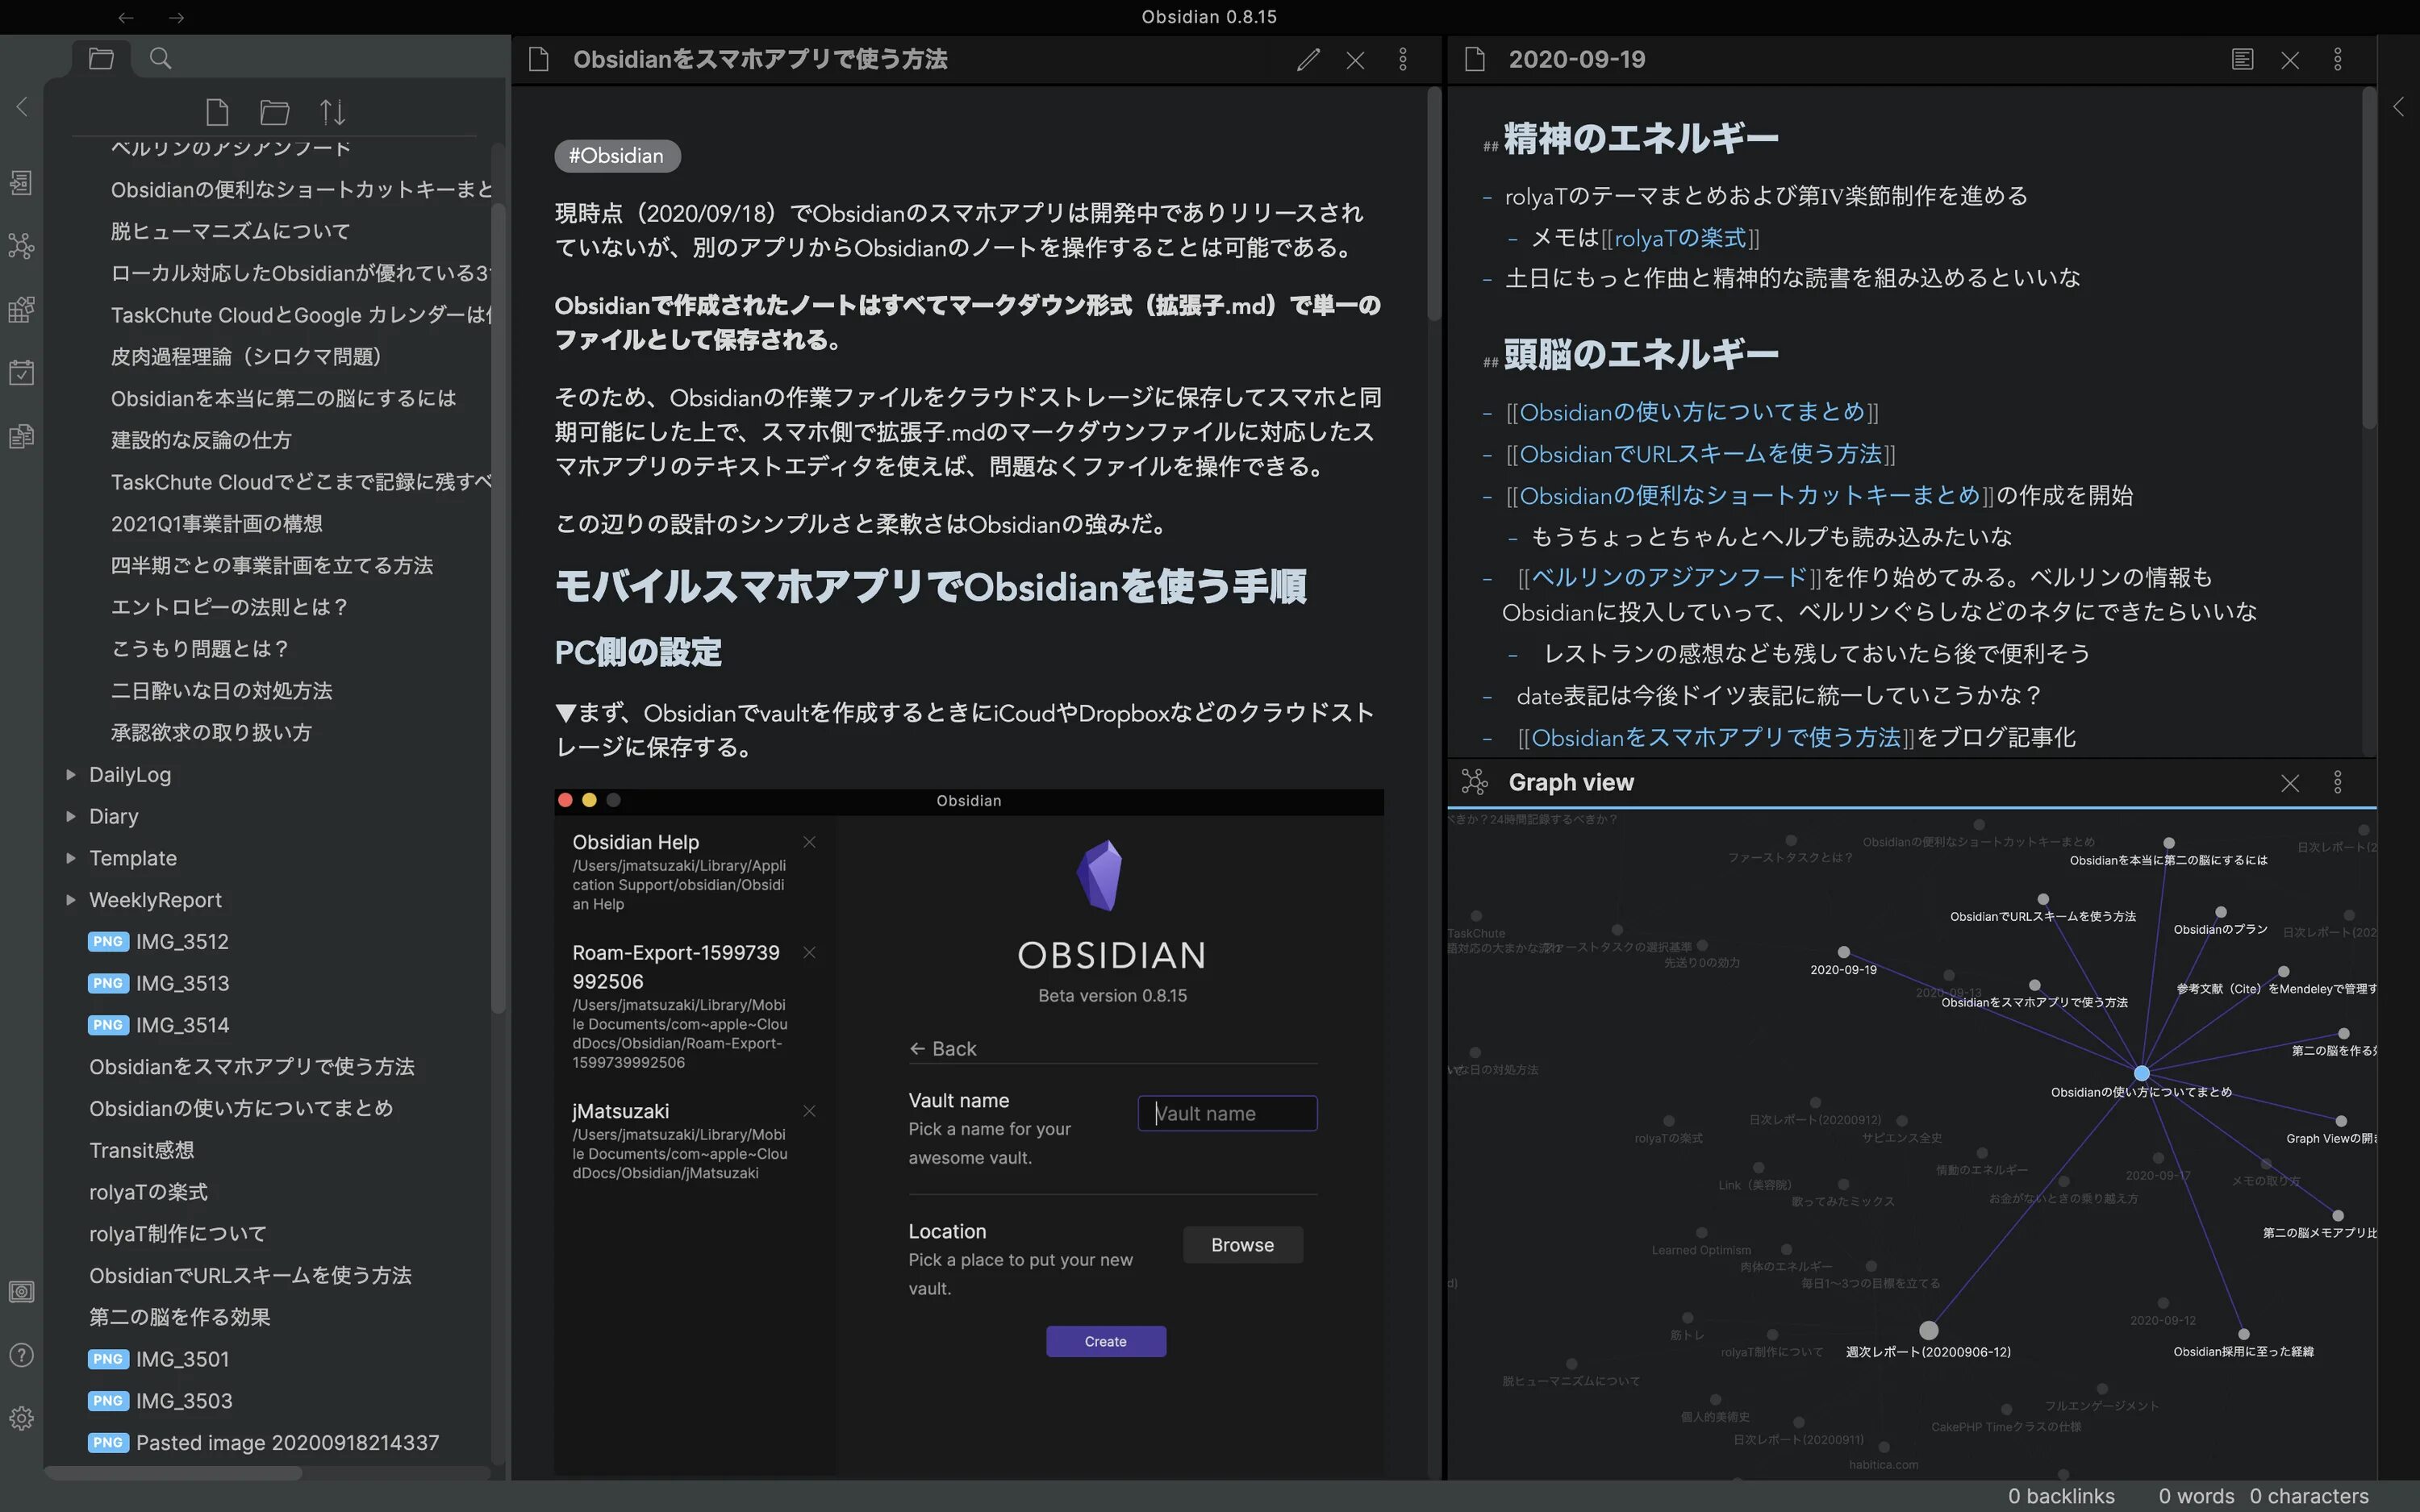The height and width of the screenshot is (1512, 2420).
Task: Select graph node Obsidianの使い方についてまとめ
Action: pos(2141,1073)
